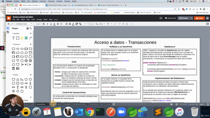Select the yellow note shape
The image size is (210, 118).
click(22, 38)
